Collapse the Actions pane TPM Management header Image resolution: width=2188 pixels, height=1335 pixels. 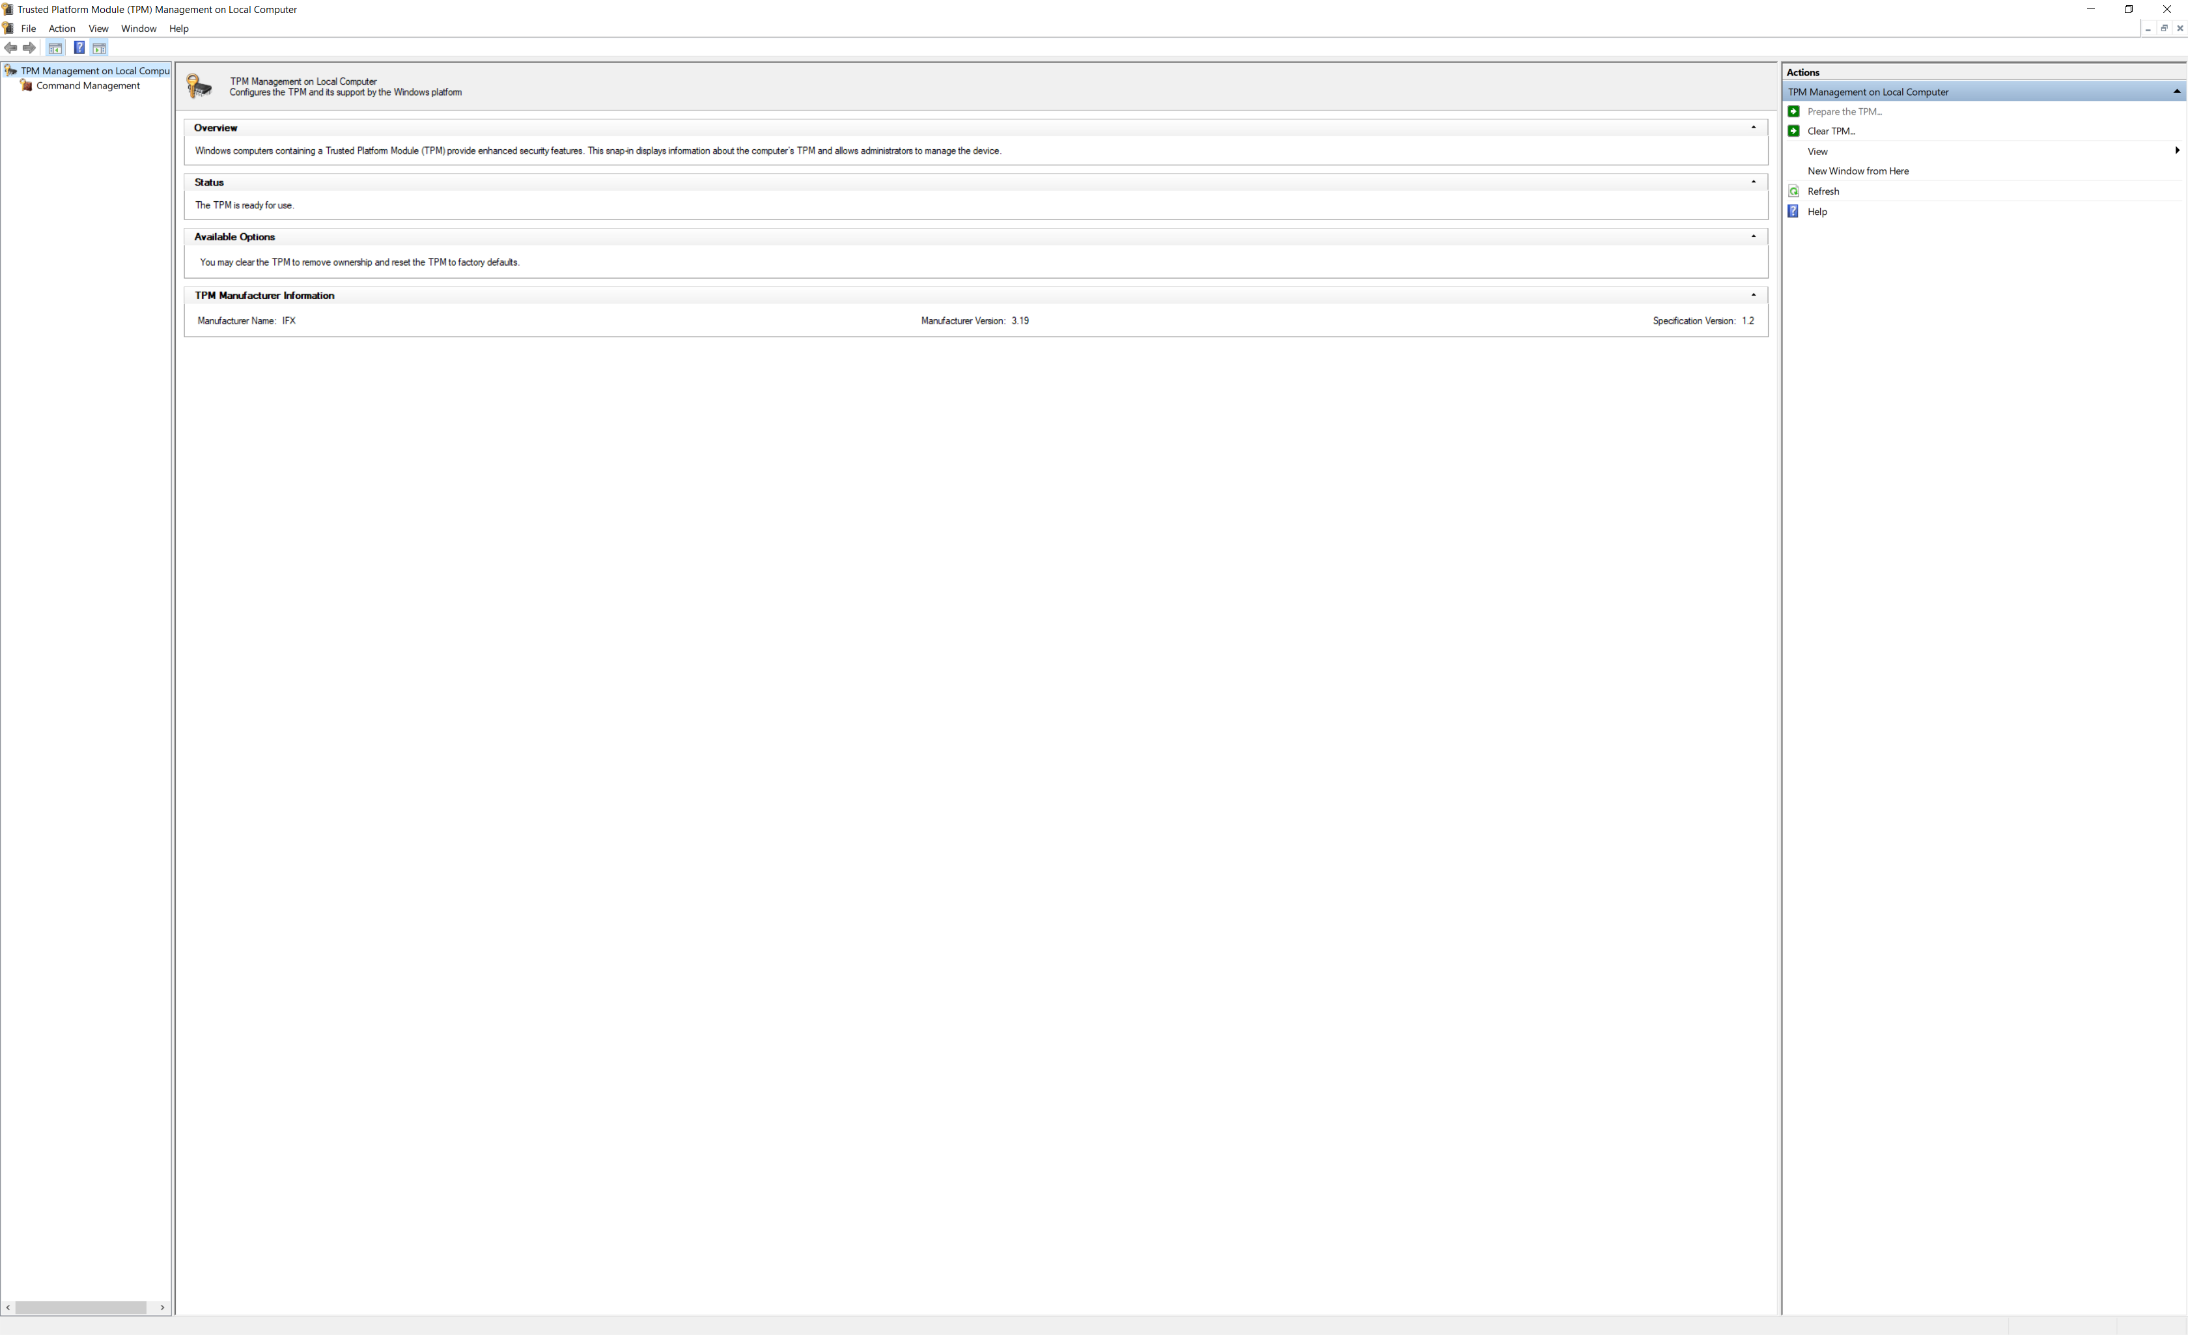point(2176,92)
